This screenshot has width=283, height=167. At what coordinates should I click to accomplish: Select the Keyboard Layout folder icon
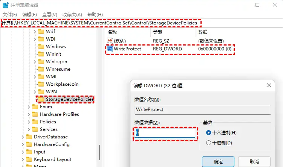[x=29, y=159]
